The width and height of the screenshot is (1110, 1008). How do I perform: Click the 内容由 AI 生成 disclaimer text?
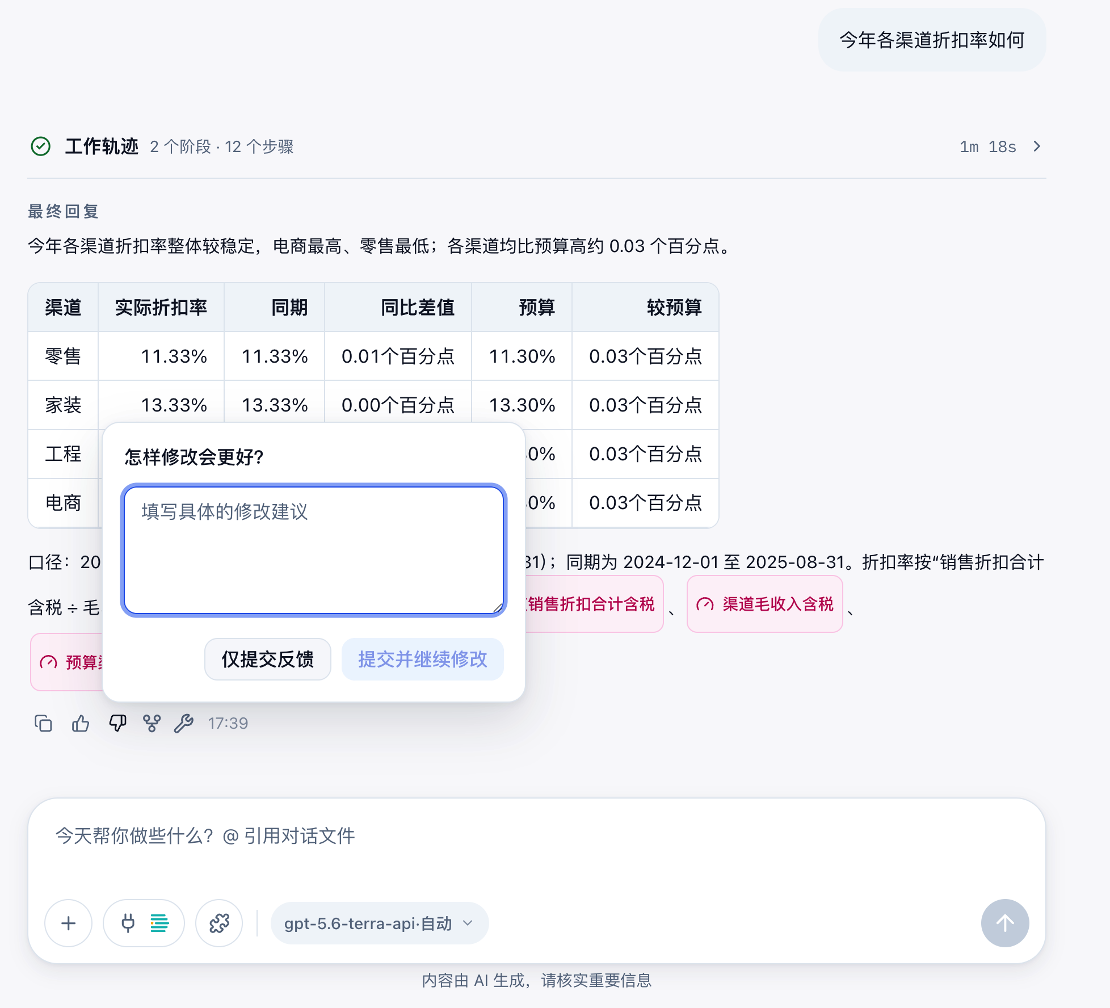pos(536,980)
